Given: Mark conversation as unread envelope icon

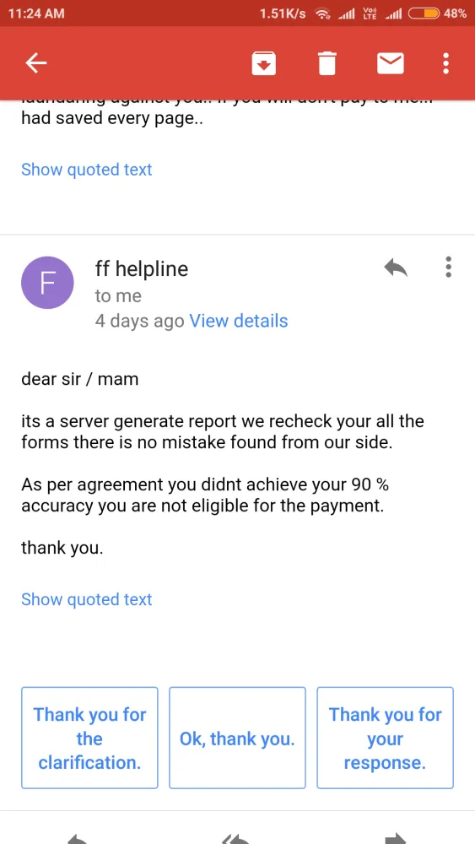Looking at the screenshot, I should click(x=390, y=63).
